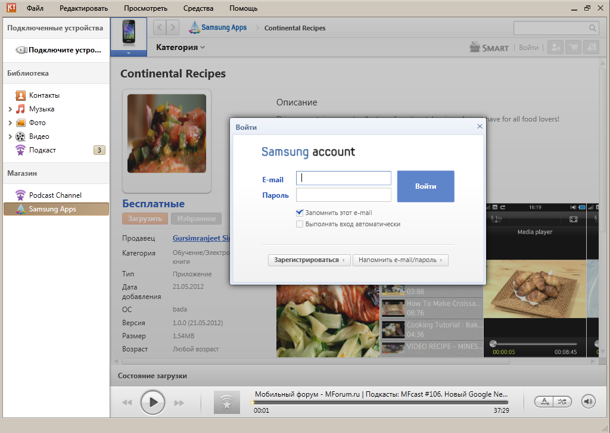
Task: Click the podcast artwork icon in player
Action: (x=226, y=403)
